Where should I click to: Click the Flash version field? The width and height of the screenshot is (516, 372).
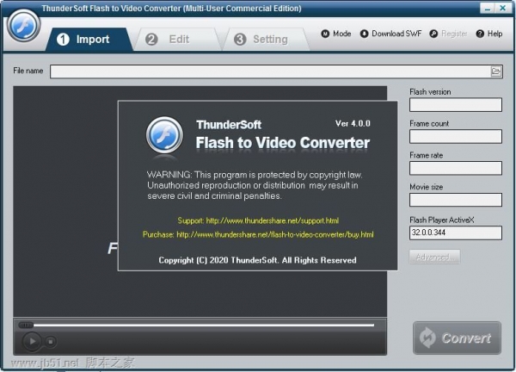click(456, 105)
